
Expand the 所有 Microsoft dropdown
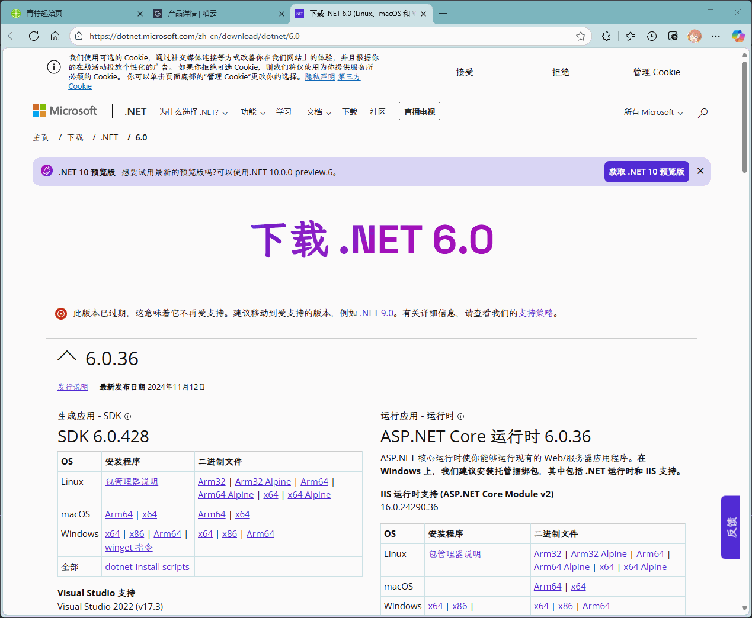[x=653, y=112]
